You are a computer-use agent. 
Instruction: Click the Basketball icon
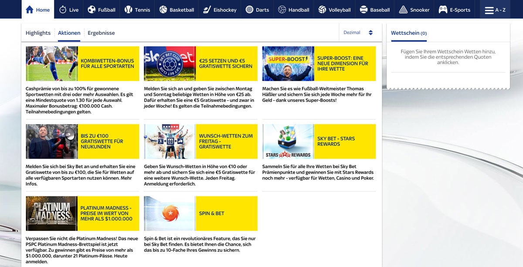click(163, 10)
